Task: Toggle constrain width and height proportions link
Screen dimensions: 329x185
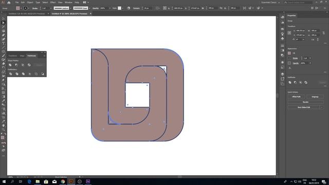Action: (x=323, y=33)
